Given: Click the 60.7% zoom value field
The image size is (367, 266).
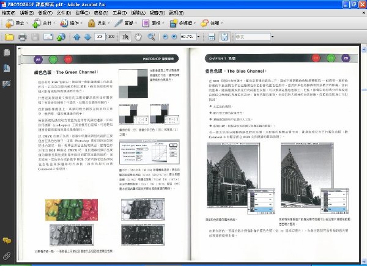Looking at the screenshot, I should point(188,37).
